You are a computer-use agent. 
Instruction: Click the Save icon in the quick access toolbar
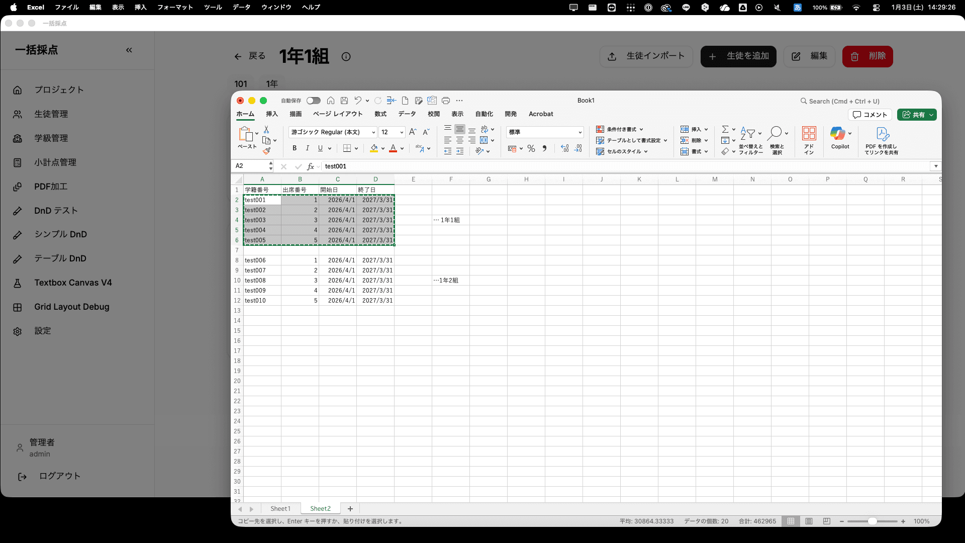tap(344, 101)
